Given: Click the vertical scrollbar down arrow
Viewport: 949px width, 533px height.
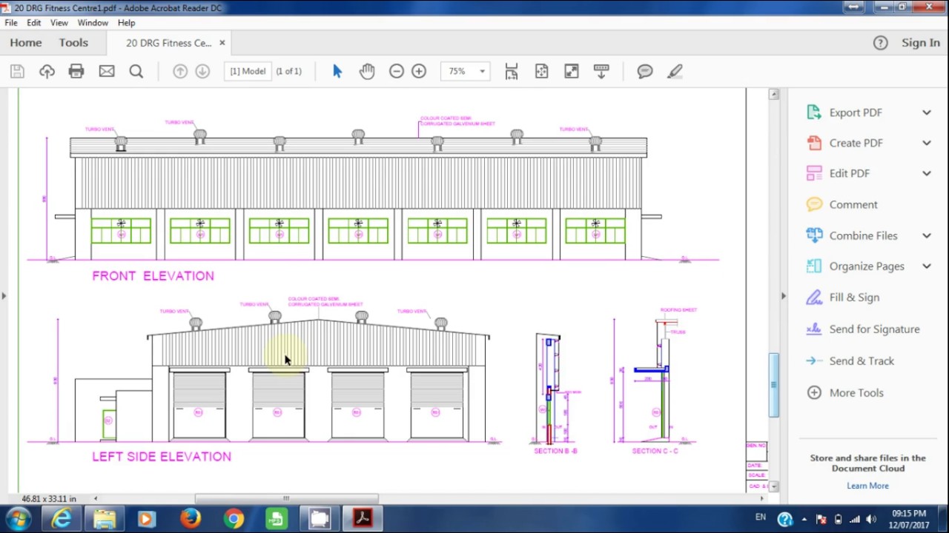Looking at the screenshot, I should point(774,486).
